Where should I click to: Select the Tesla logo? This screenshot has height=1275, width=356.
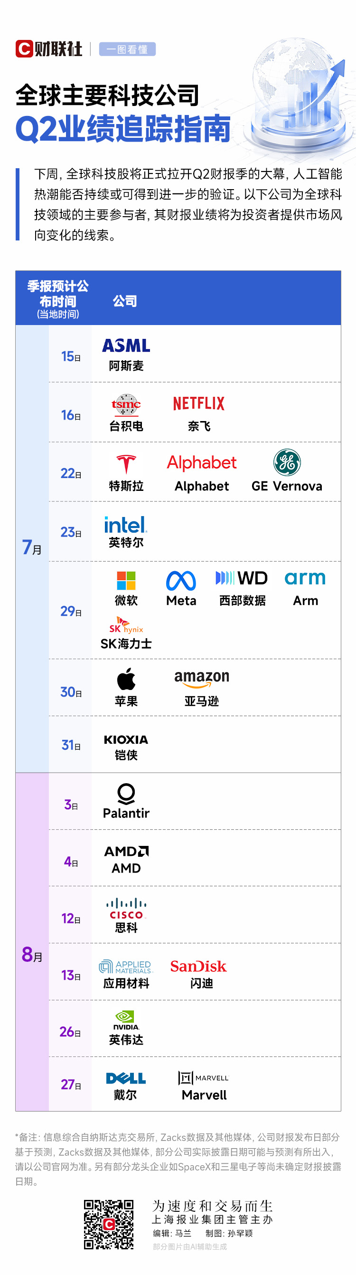point(126,464)
